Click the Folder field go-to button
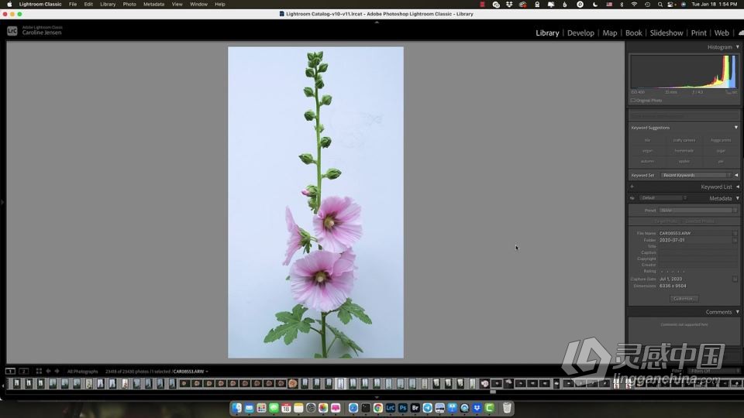 point(735,240)
